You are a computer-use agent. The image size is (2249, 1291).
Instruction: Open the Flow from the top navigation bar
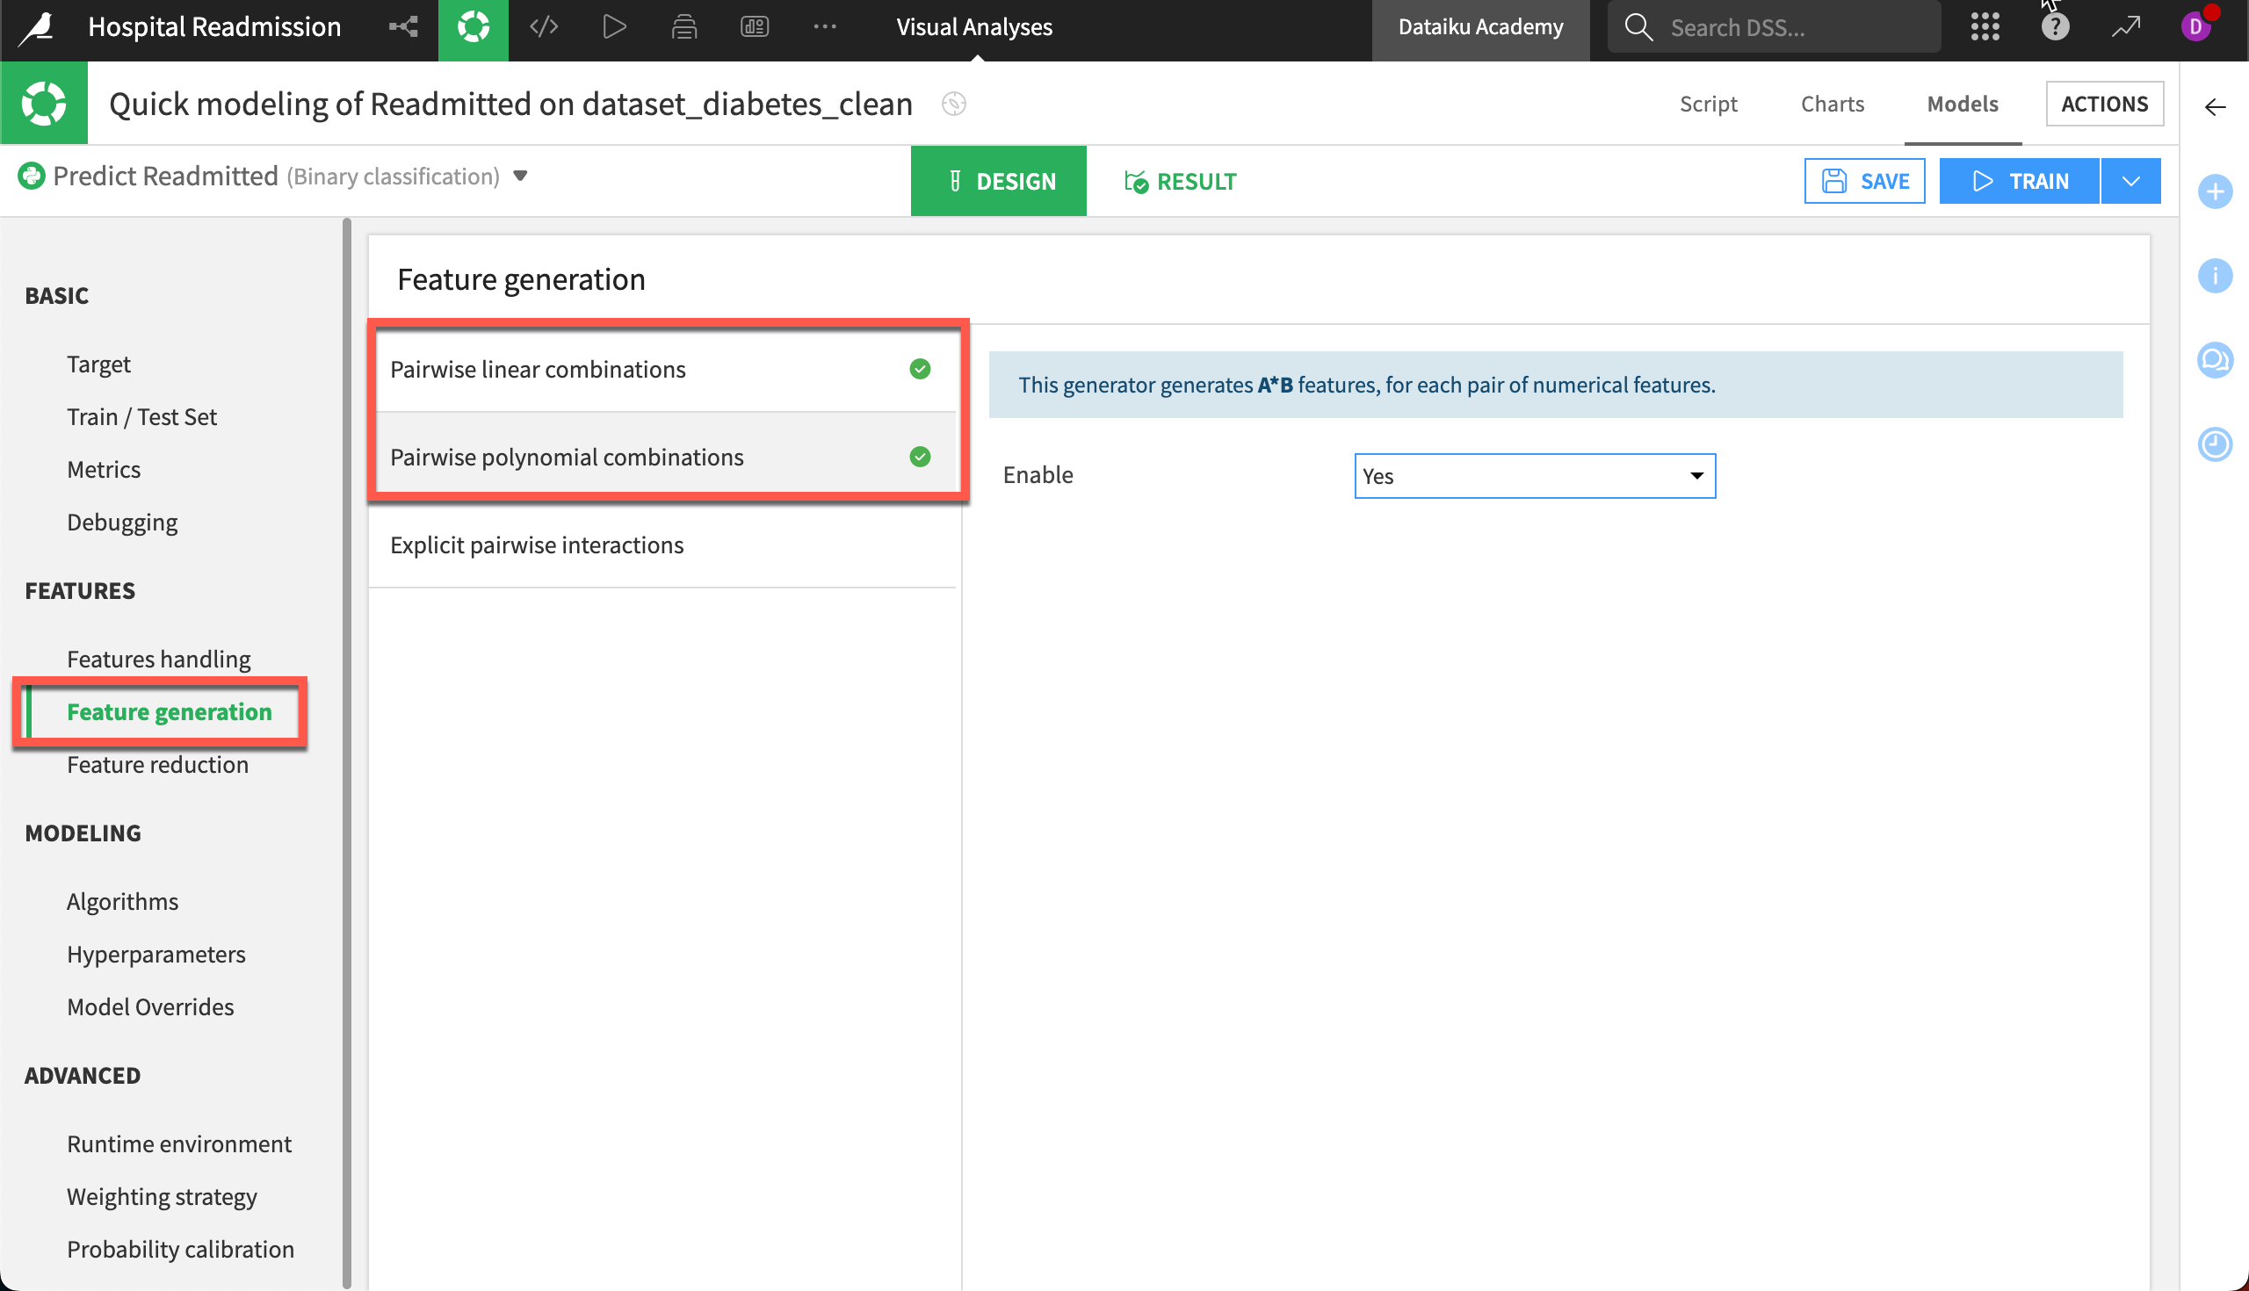403,26
